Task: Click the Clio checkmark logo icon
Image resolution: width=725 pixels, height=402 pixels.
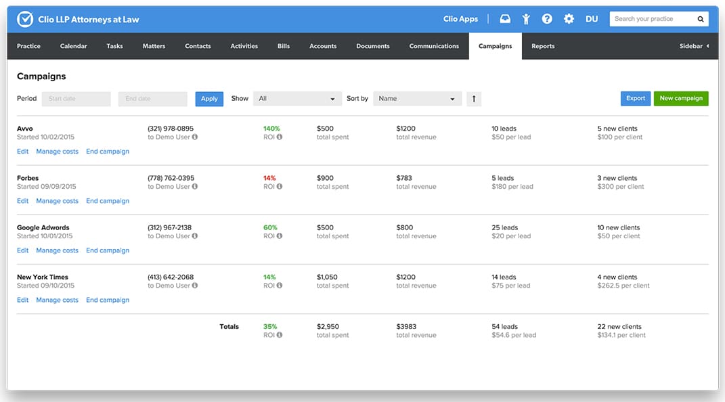Action: [x=25, y=19]
